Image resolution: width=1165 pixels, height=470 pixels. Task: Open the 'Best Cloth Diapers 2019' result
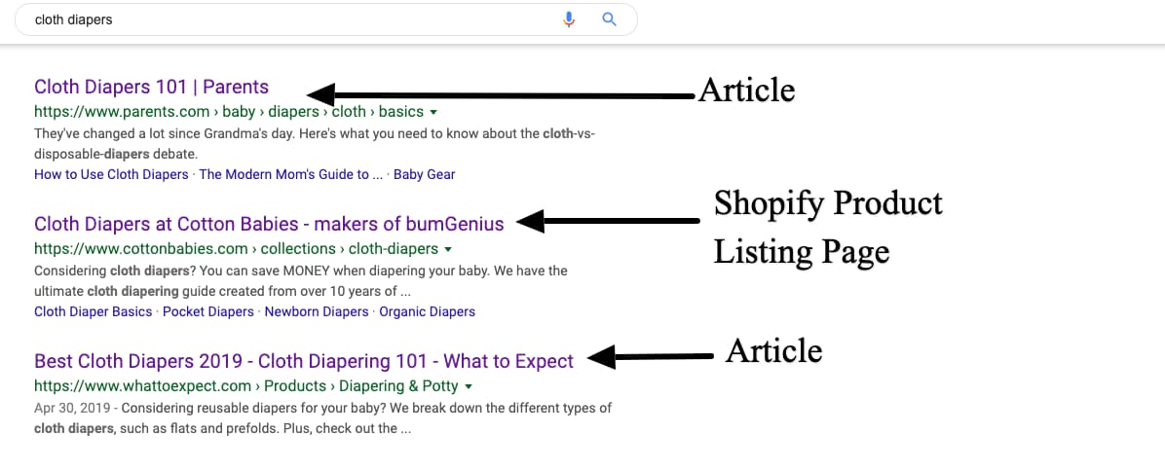pos(304,361)
